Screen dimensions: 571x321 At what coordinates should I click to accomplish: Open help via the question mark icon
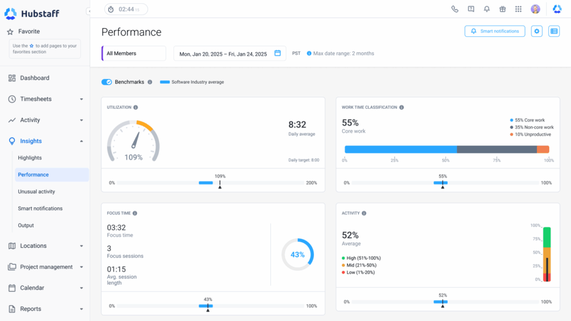(x=470, y=8)
